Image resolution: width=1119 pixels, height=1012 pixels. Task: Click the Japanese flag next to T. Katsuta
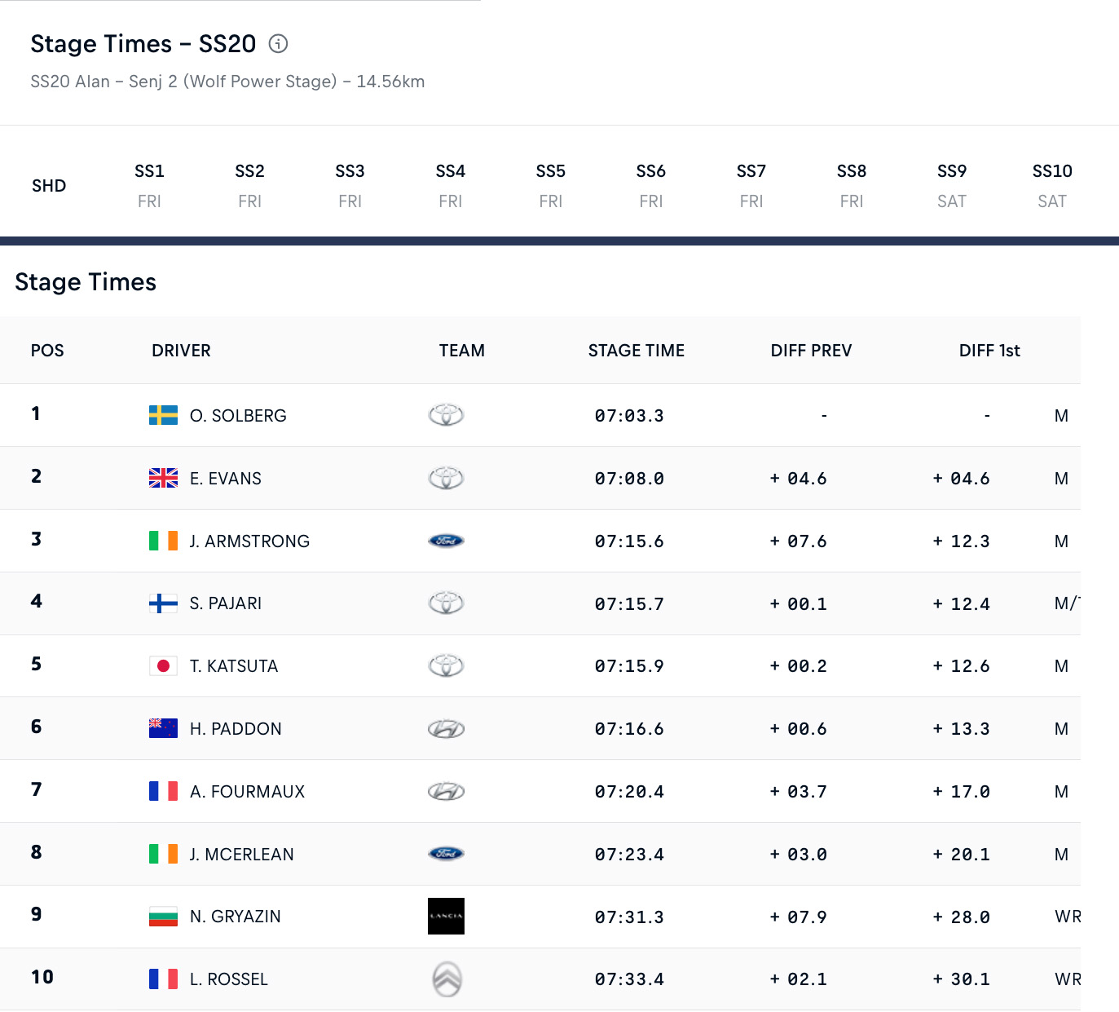click(163, 665)
